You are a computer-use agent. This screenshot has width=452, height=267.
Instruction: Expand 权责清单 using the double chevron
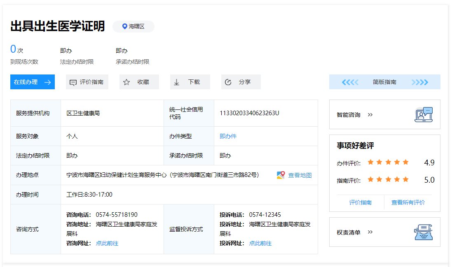(x=370, y=232)
